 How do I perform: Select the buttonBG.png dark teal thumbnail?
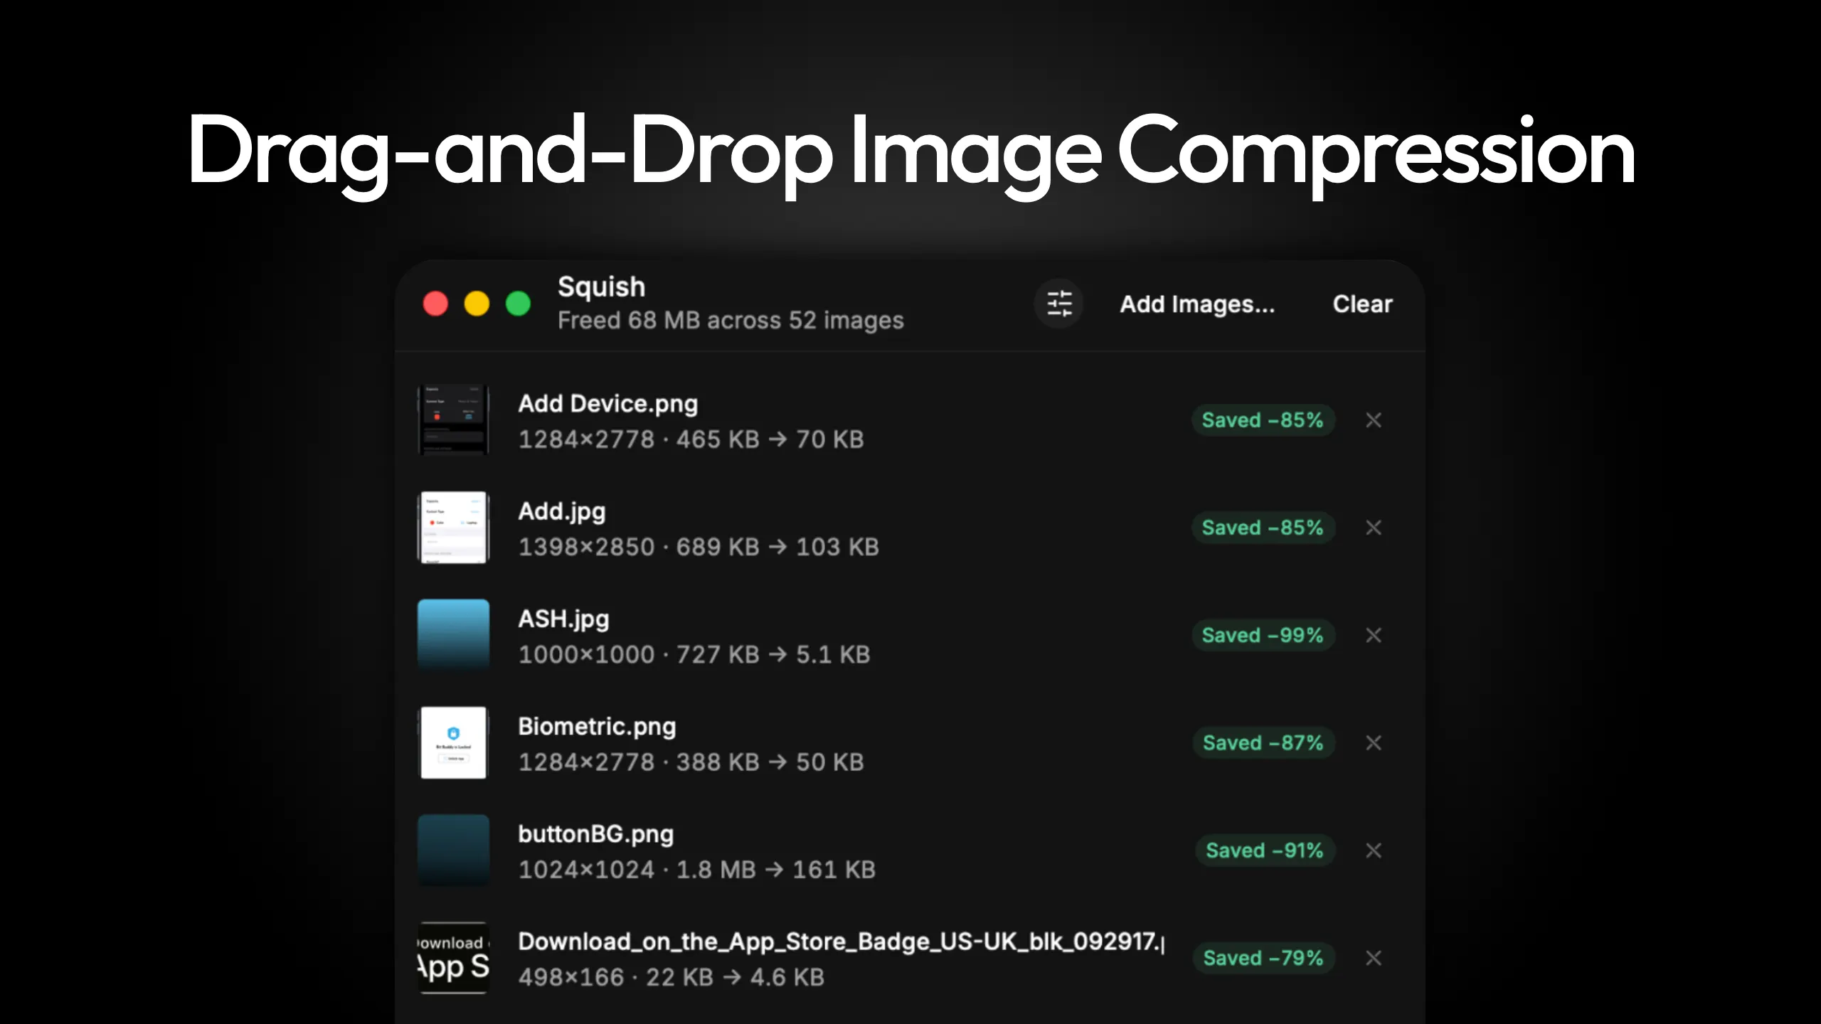pyautogui.click(x=453, y=850)
